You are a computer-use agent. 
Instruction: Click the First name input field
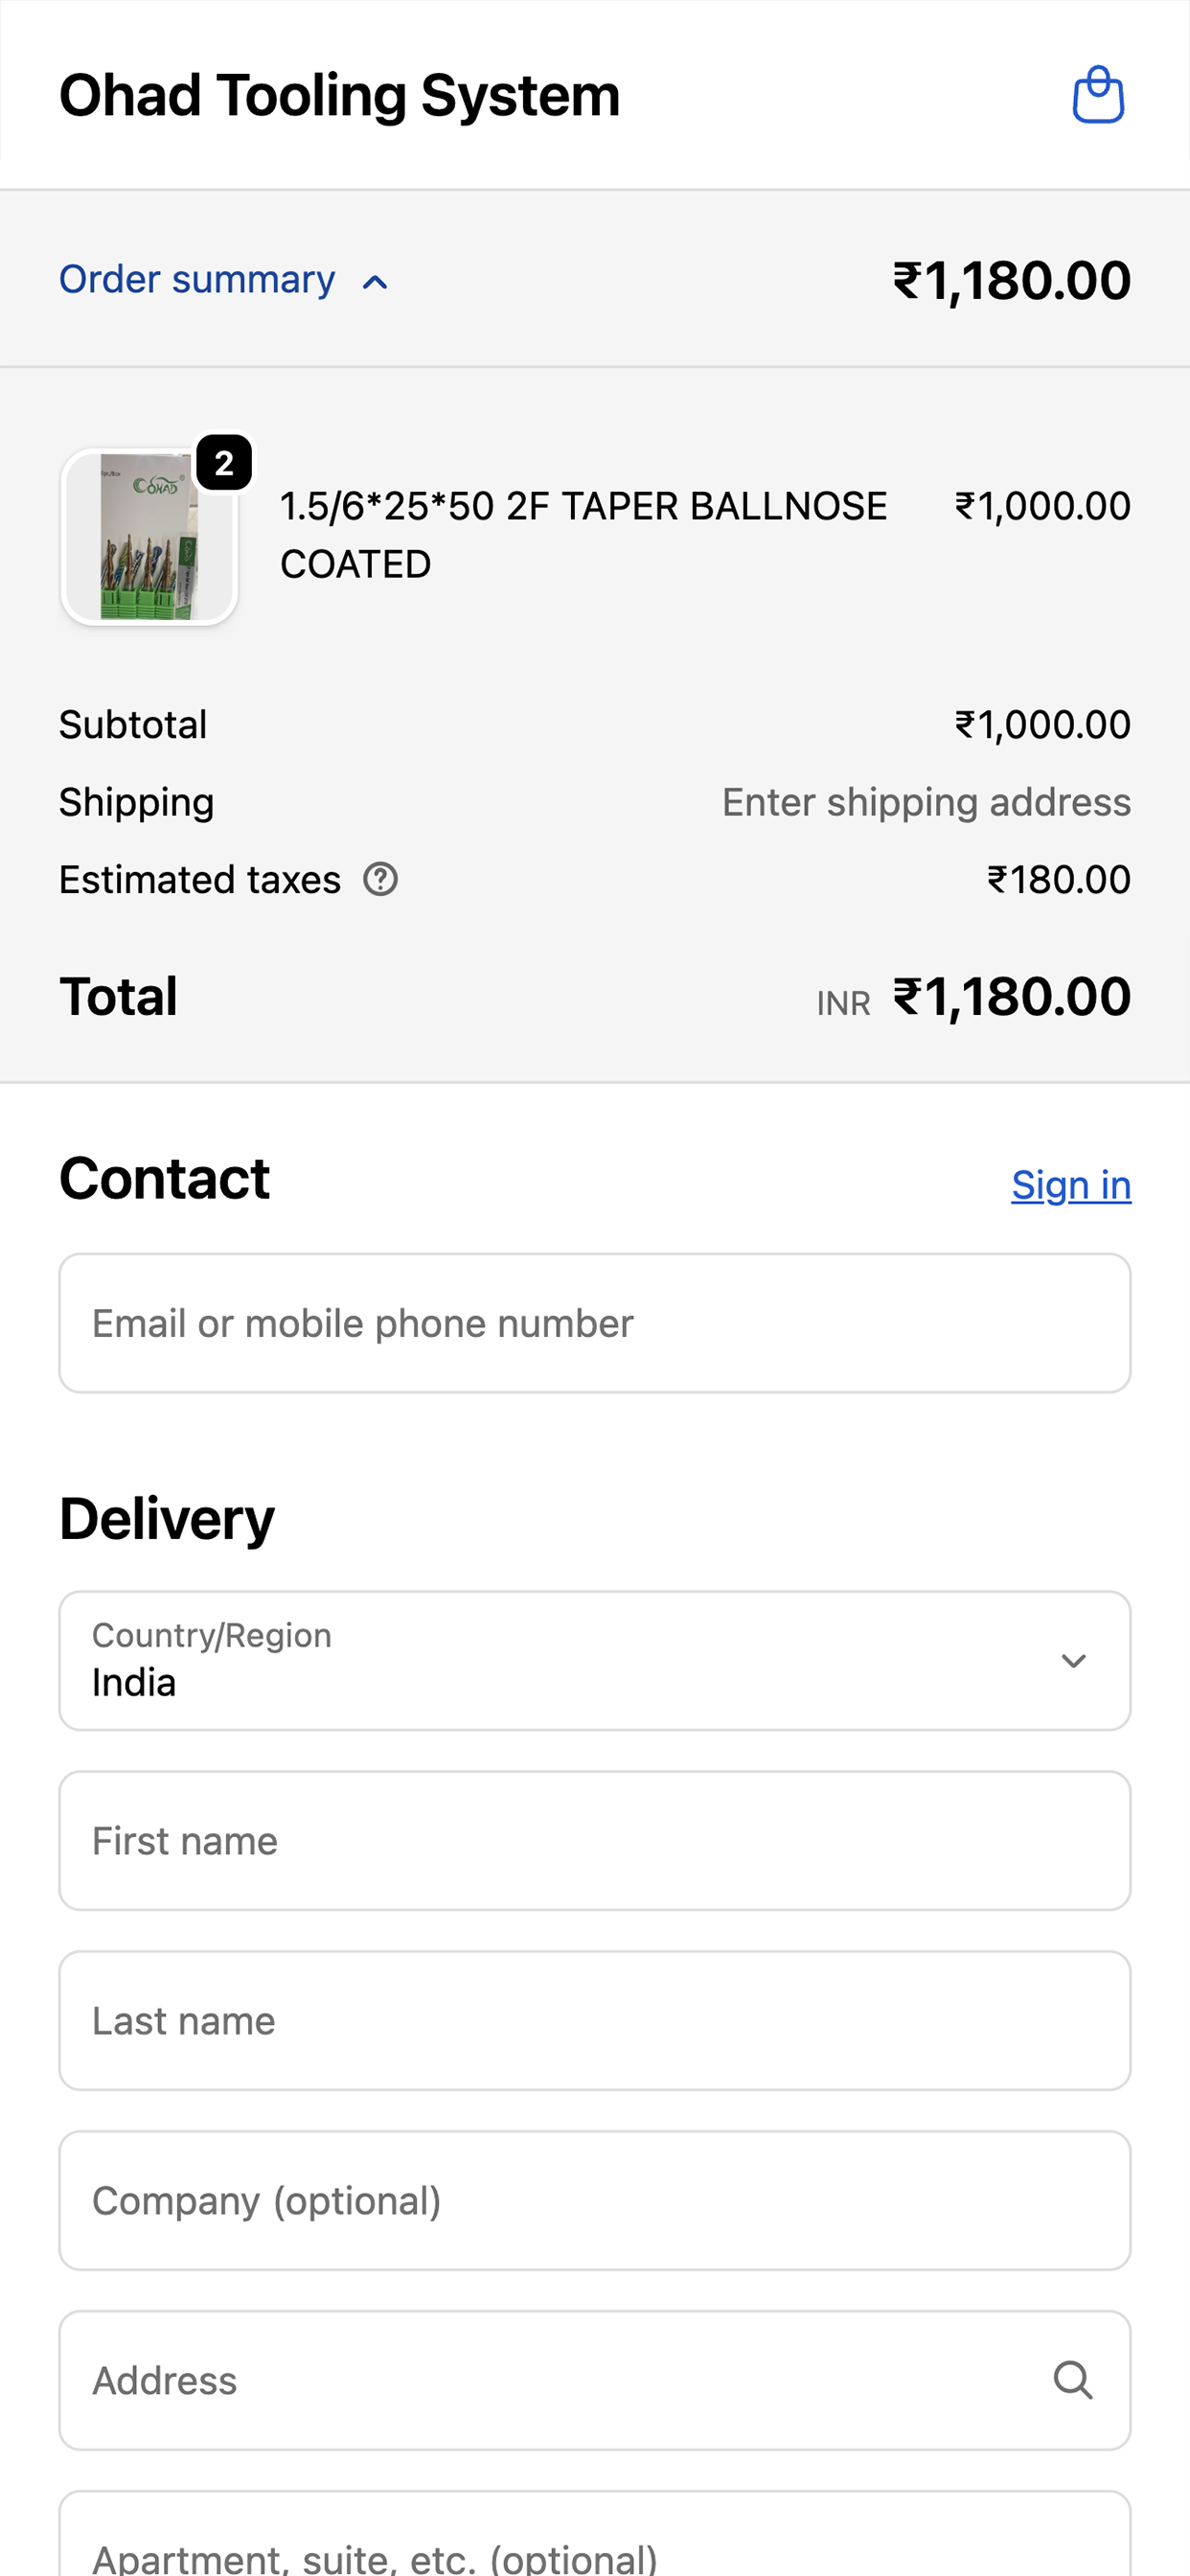pyautogui.click(x=595, y=1841)
